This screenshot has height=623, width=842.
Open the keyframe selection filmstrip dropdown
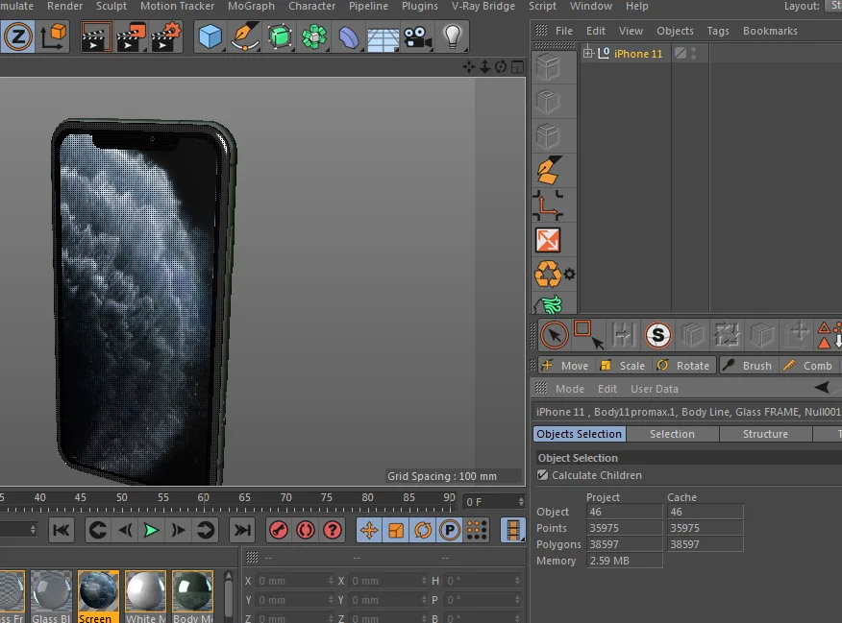click(x=512, y=530)
